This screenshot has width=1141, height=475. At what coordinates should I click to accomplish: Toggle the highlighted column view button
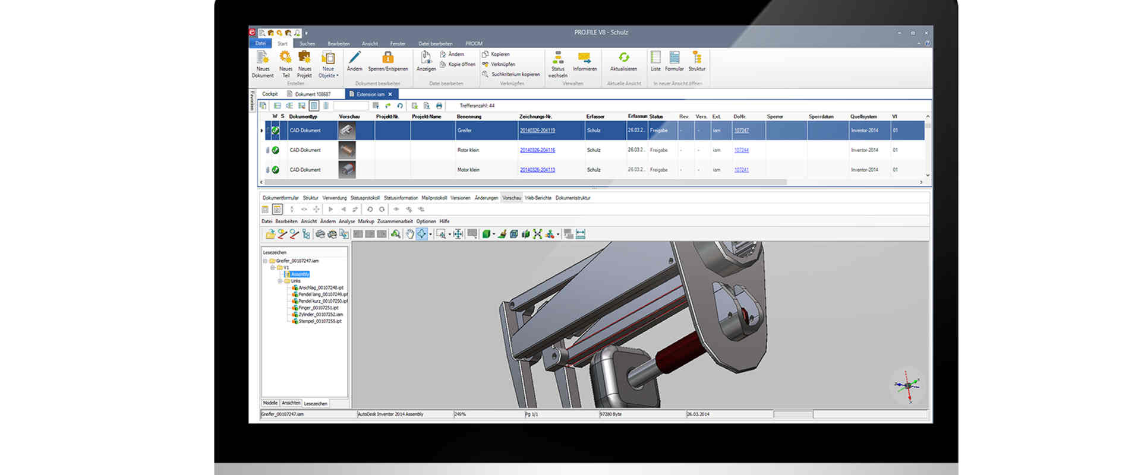(314, 106)
